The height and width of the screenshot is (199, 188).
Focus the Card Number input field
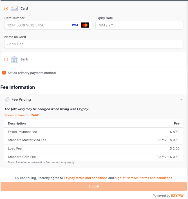(x=48, y=25)
